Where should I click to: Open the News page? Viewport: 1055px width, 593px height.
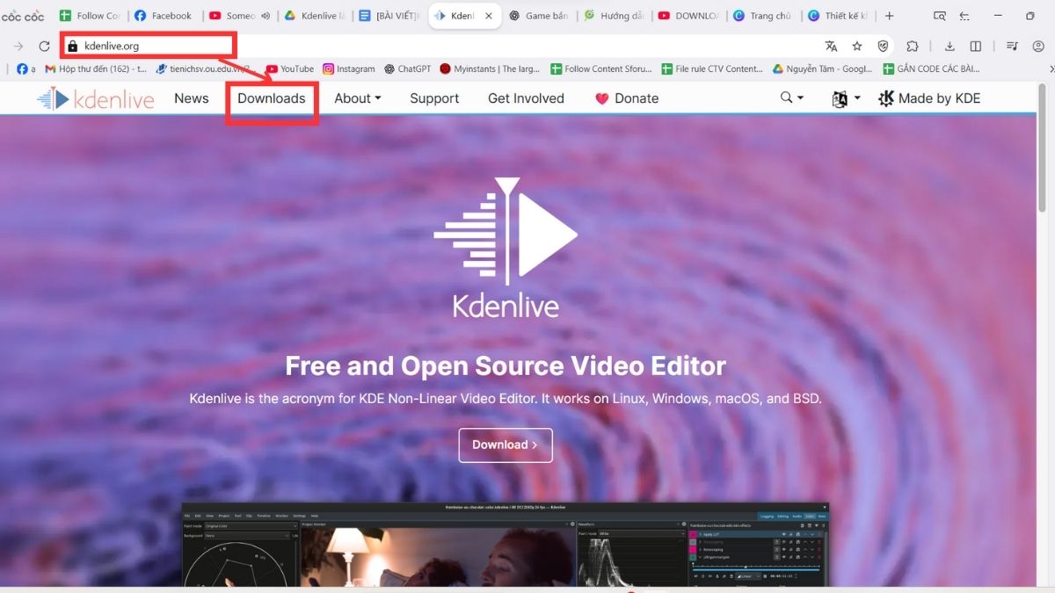coord(191,98)
